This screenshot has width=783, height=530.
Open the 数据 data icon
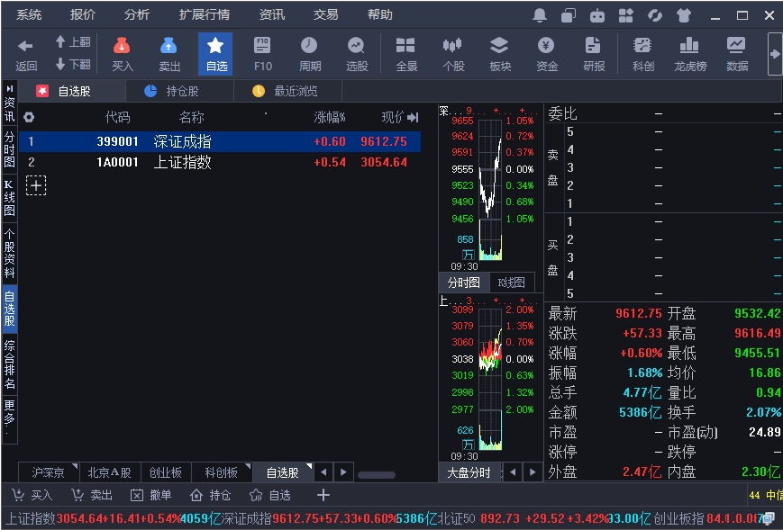click(x=736, y=45)
